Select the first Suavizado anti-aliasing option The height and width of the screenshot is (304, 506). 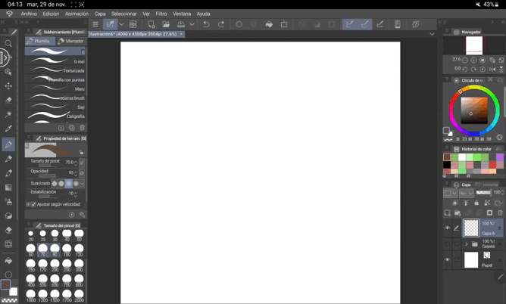[55, 183]
